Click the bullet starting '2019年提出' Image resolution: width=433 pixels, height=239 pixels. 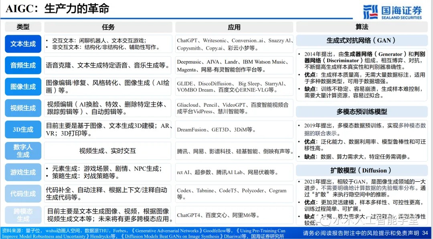362,129
